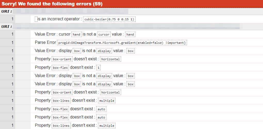Click line number 1 of the cubic-bezier error row
263x129 pixels.
[12, 19]
